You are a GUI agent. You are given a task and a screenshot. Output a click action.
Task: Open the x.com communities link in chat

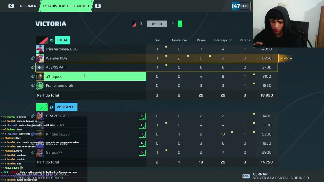(x=28, y=176)
